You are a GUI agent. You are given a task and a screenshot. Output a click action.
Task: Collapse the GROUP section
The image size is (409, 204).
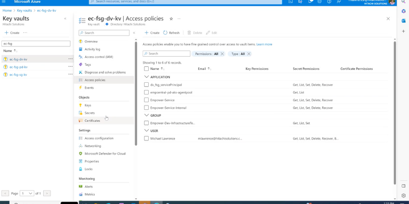147,115
